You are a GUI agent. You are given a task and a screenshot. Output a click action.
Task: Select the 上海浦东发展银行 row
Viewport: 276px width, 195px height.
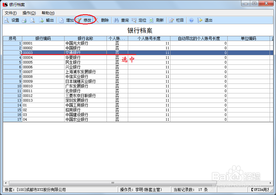[x=138, y=72]
